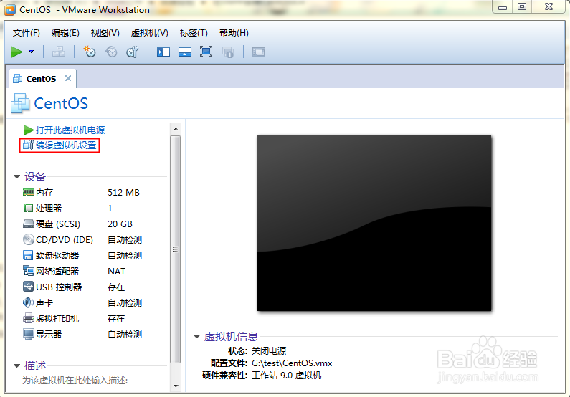Click the left panel scroll up arrow
The width and height of the screenshot is (570, 397).
[176, 128]
